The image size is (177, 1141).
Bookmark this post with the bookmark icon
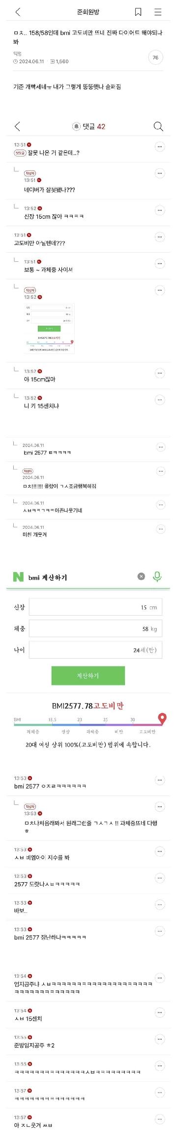pos(138,12)
